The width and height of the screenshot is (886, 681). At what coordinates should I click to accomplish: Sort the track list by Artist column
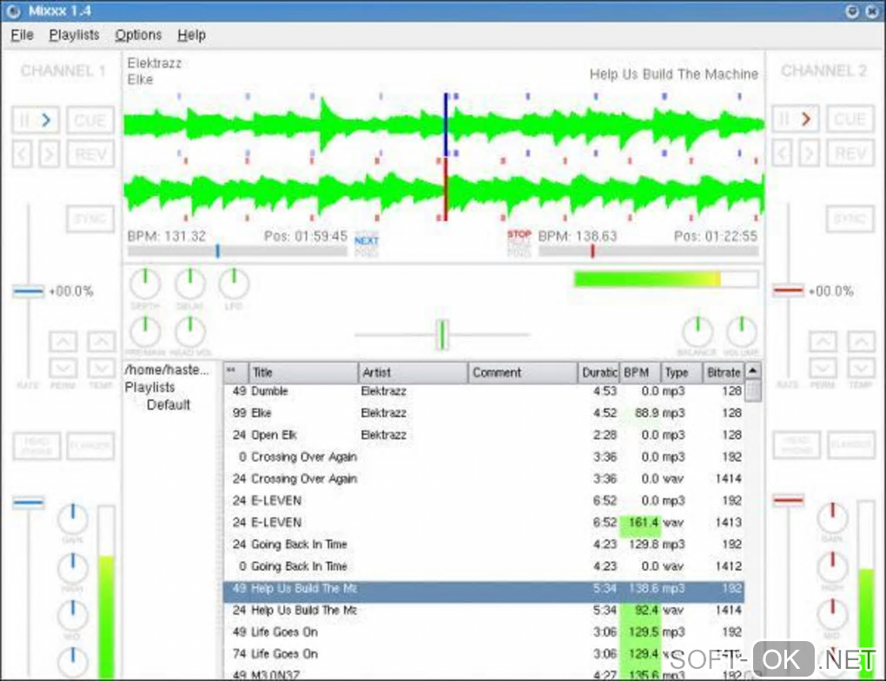pos(413,372)
